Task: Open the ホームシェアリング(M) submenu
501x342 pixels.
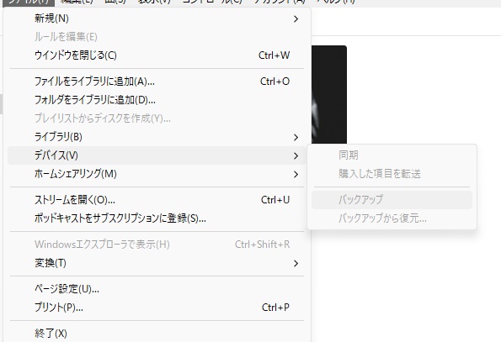Action: pyautogui.click(x=157, y=174)
